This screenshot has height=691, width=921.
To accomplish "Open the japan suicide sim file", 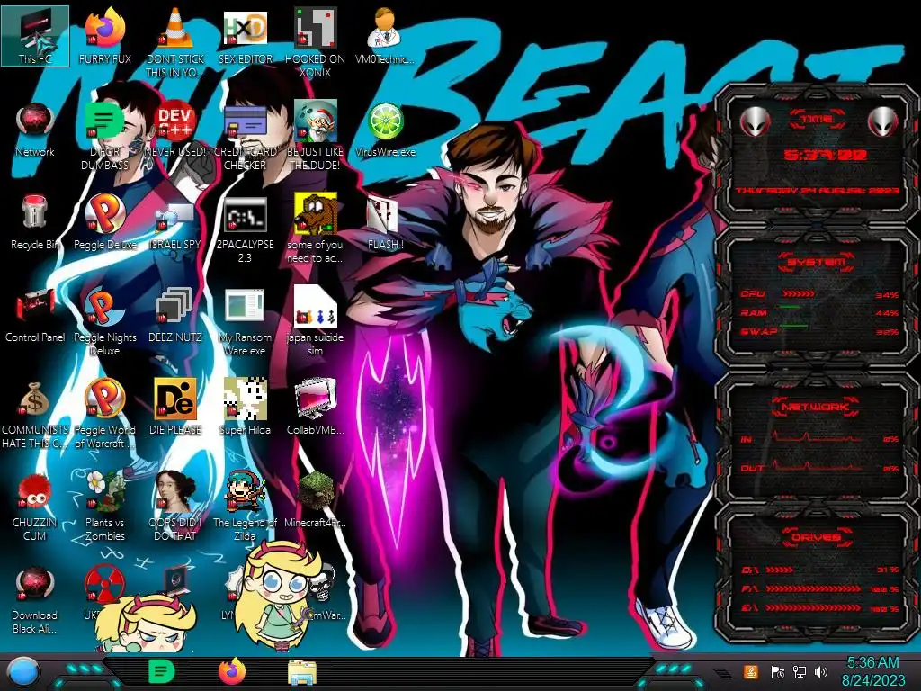I will (315, 321).
